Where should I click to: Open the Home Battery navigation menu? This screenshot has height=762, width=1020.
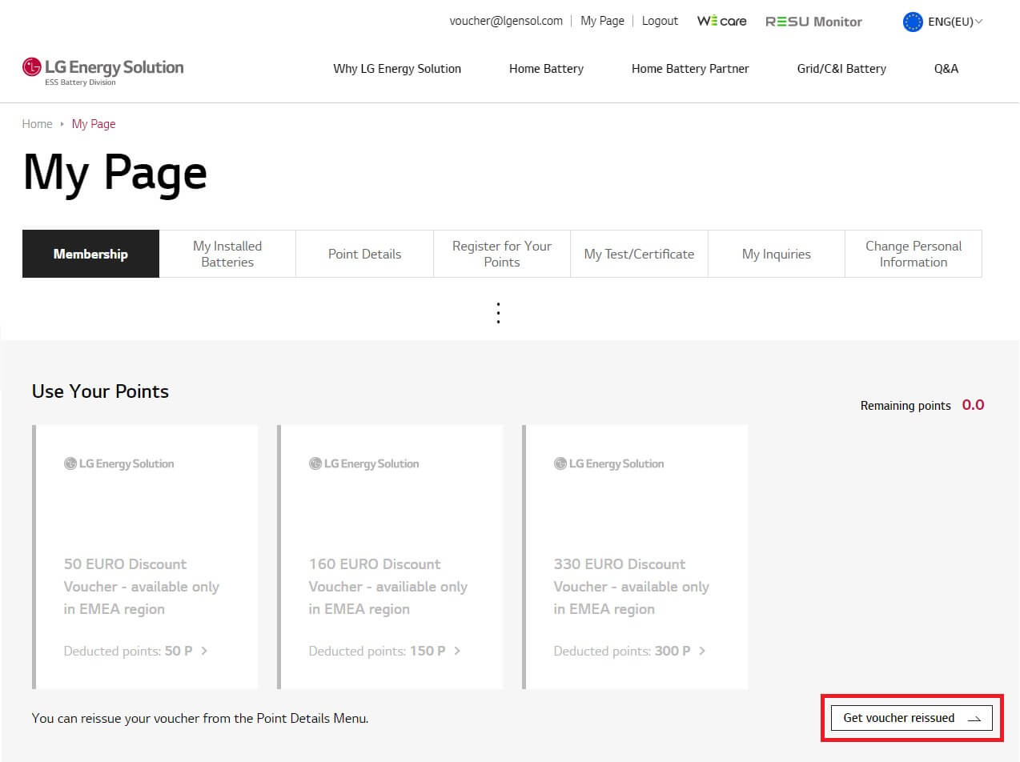click(x=546, y=69)
